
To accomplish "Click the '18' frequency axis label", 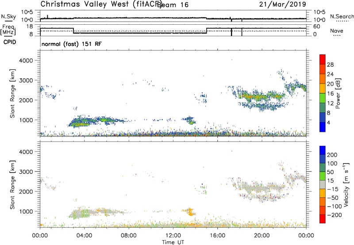I will pyautogui.click(x=29, y=27).
